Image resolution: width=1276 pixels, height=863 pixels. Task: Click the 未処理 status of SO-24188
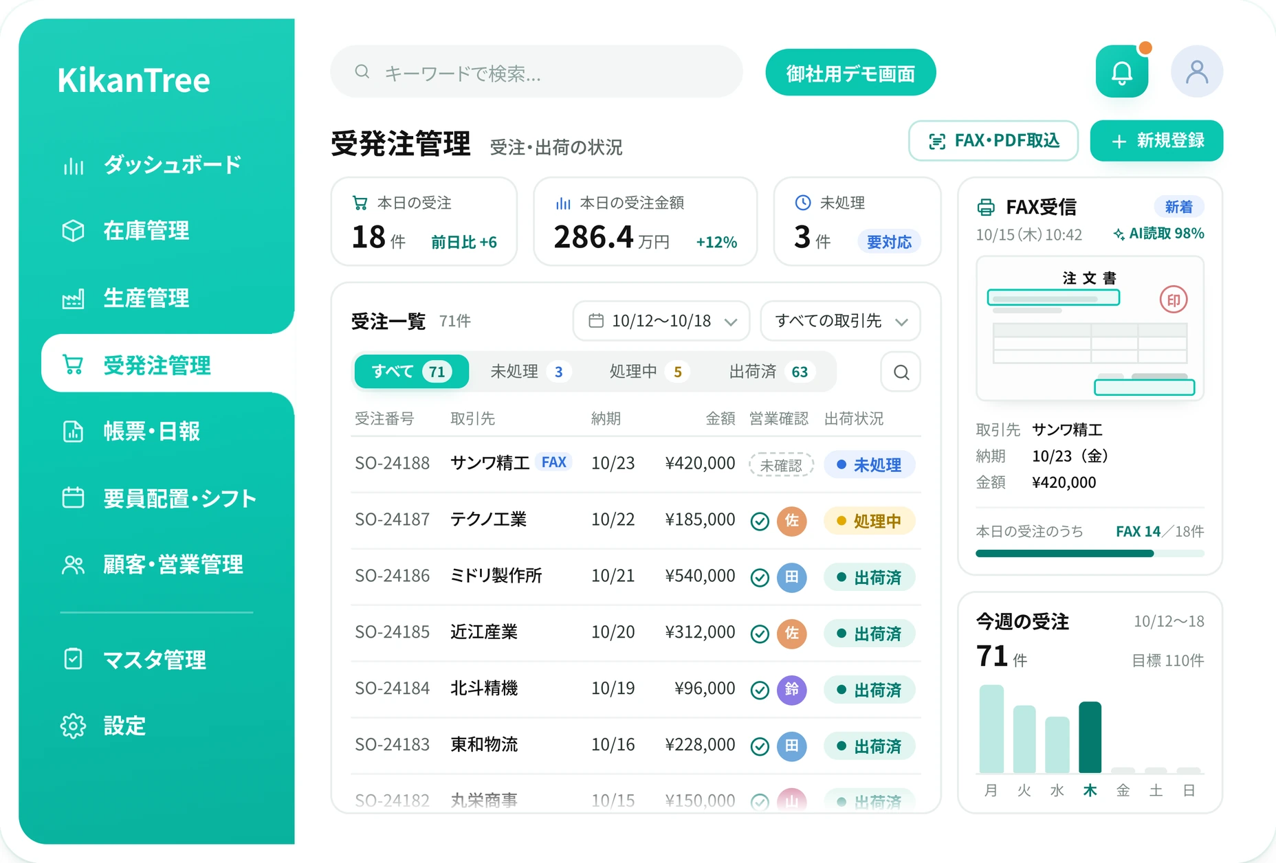[x=869, y=465]
